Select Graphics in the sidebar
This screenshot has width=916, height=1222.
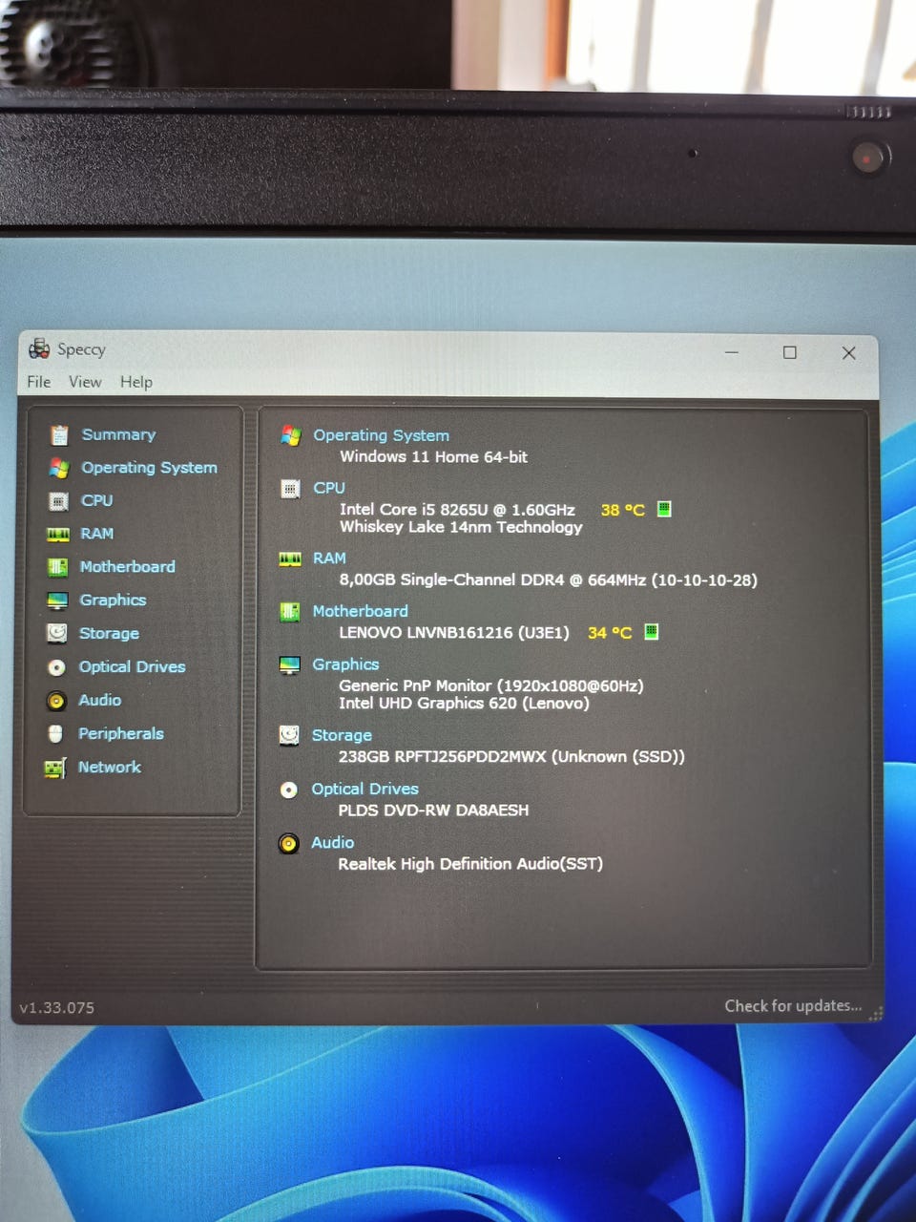113,600
